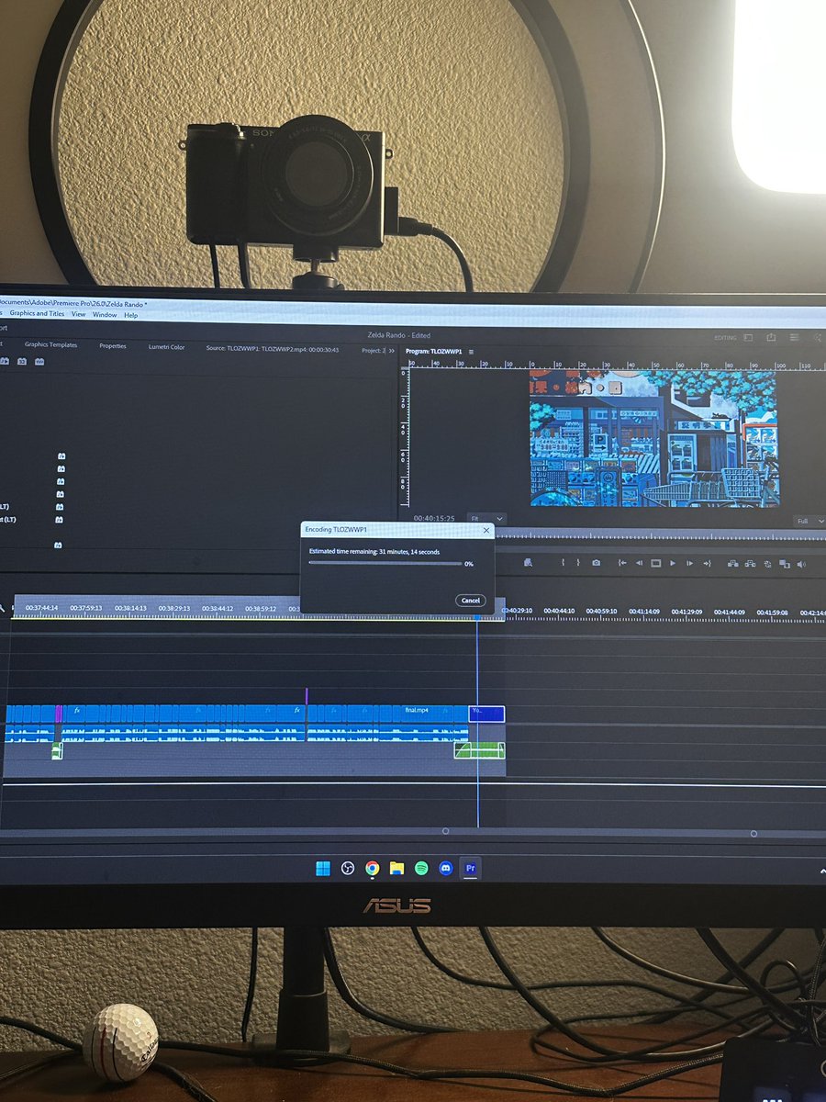Play the Program monitor sequence
Image resolution: width=826 pixels, height=1102 pixels.
point(673,563)
